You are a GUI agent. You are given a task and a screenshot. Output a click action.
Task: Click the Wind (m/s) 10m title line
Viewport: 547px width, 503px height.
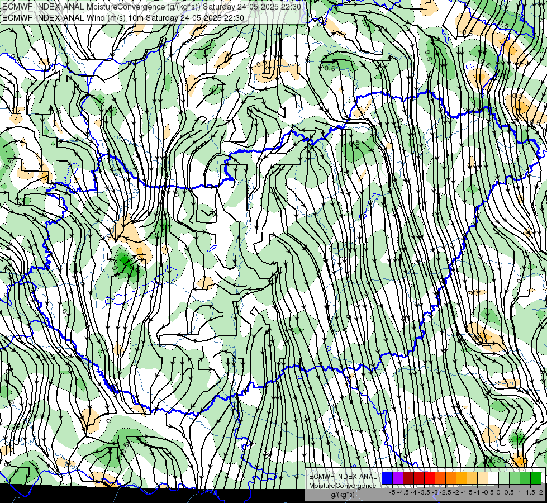tap(123, 18)
